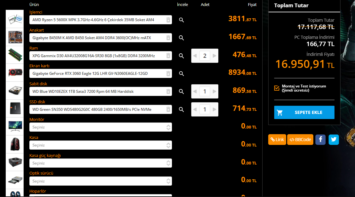The height and width of the screenshot is (197, 355).
Task: Open the Kasa Seçiniz dropdown
Action: (101, 145)
